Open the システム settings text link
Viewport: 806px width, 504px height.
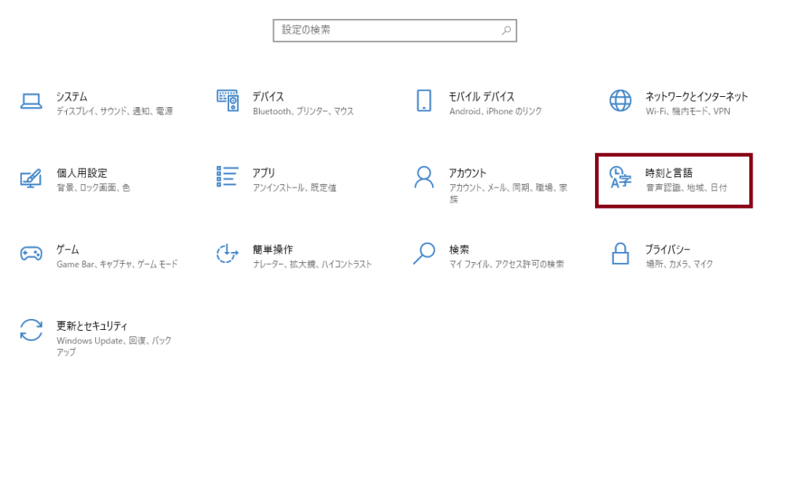(72, 96)
